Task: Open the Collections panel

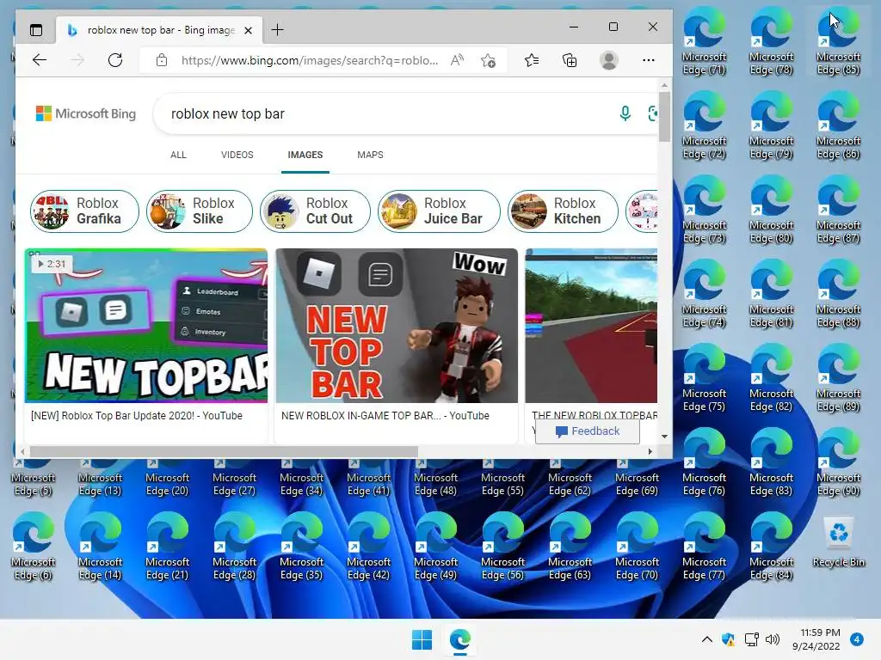Action: point(570,60)
